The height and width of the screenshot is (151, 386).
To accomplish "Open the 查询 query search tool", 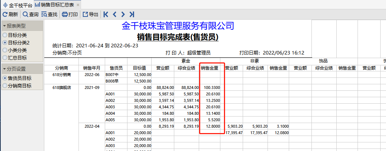I will (31, 14).
